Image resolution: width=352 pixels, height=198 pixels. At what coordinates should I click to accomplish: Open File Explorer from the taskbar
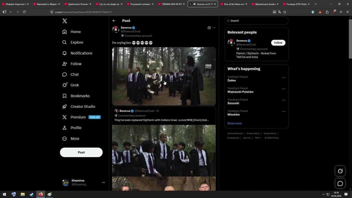point(23,194)
